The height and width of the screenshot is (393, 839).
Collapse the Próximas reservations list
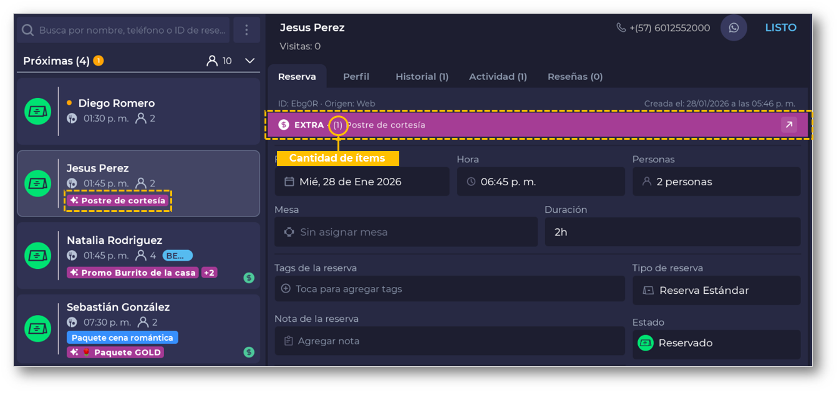(250, 61)
